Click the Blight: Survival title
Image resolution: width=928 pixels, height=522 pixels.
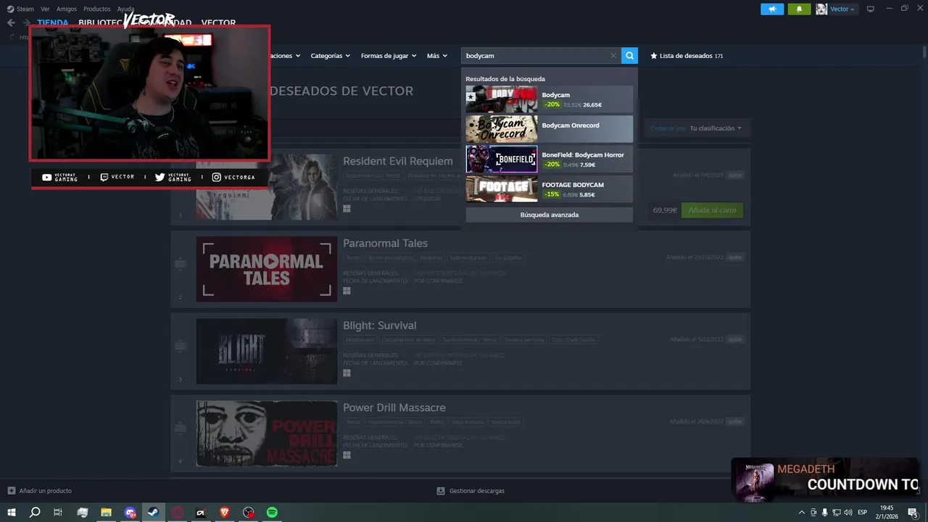(379, 326)
